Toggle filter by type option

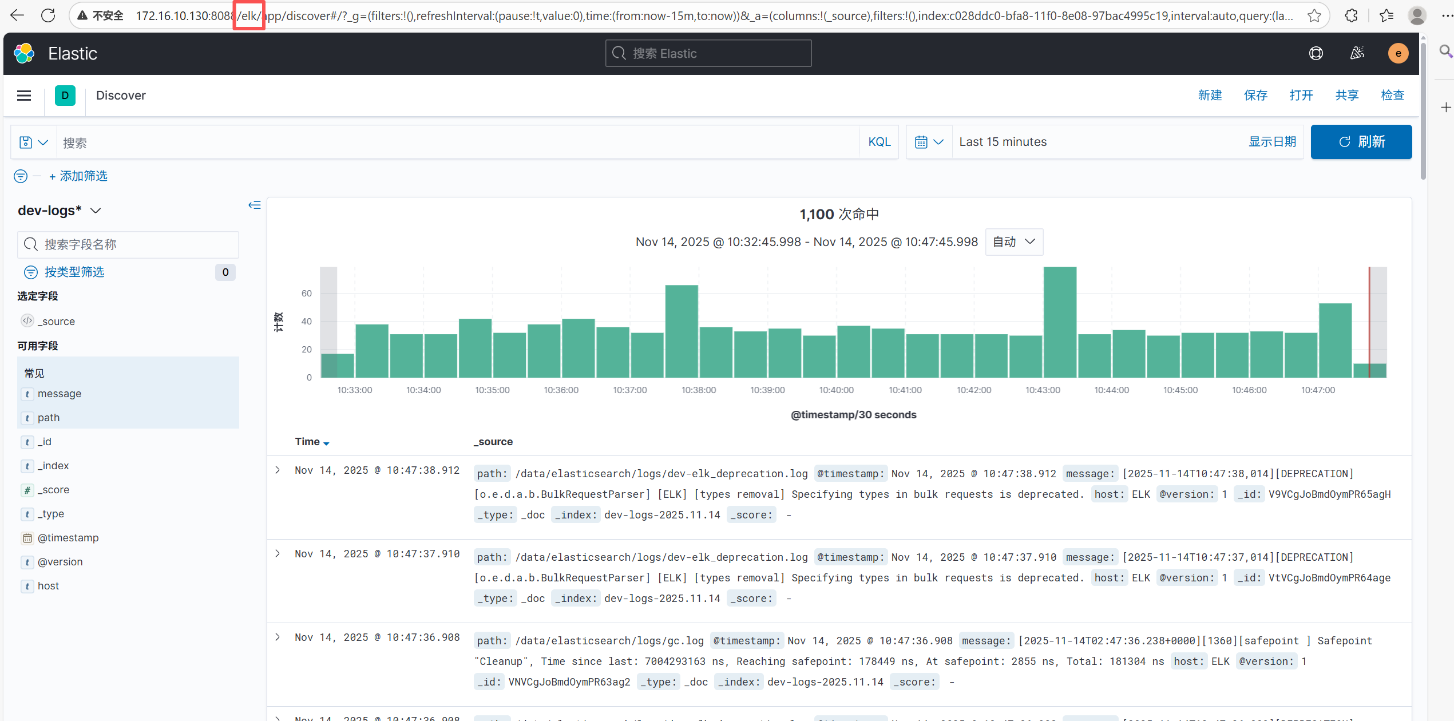pos(74,272)
